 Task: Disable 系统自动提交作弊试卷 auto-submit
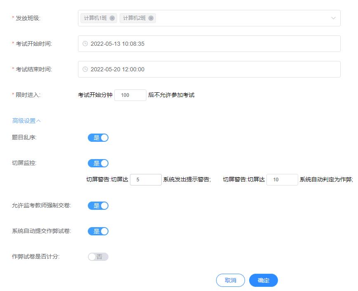98,231
